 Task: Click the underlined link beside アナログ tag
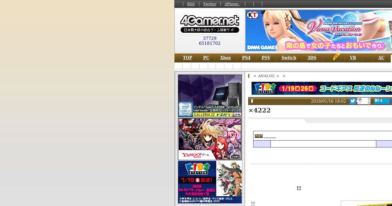click(x=270, y=137)
